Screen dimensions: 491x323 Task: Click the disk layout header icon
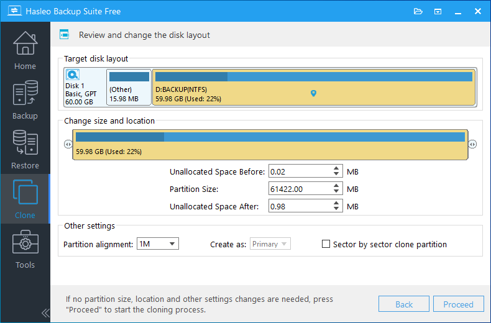tap(65, 34)
